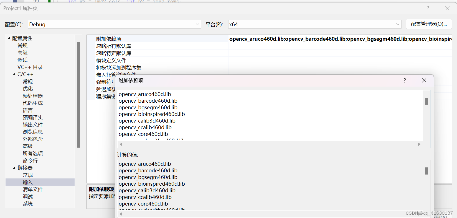Screen dimensions: 457x218
Task: Collapse the 配置属性 tree node
Action: pyautogui.click(x=9, y=38)
